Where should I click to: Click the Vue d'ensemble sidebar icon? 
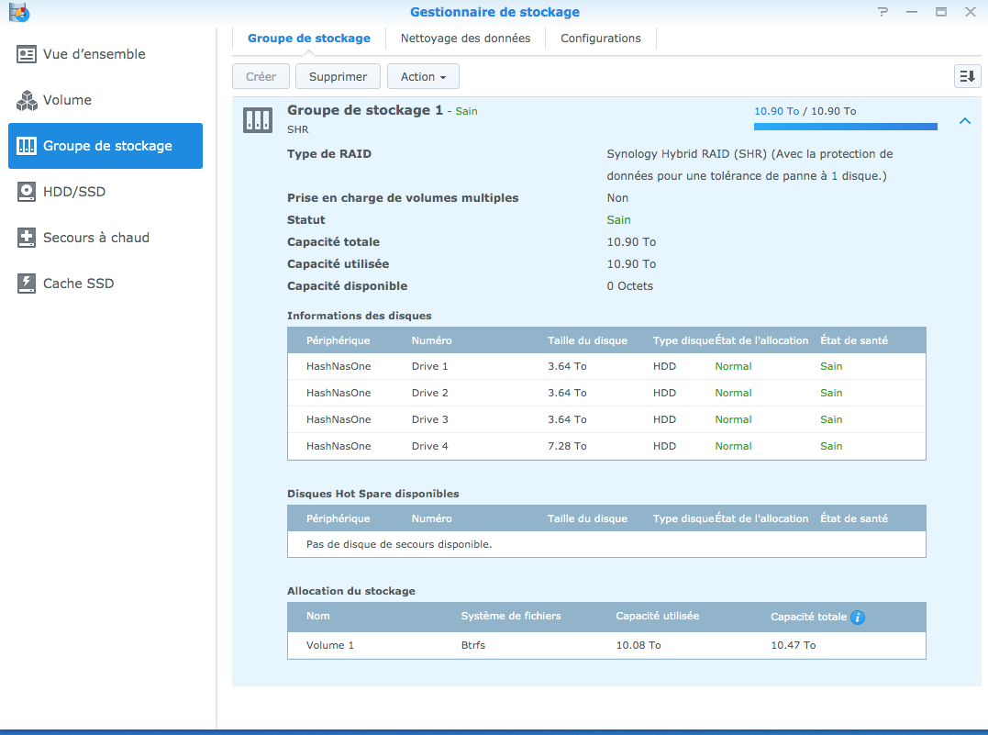(x=27, y=54)
